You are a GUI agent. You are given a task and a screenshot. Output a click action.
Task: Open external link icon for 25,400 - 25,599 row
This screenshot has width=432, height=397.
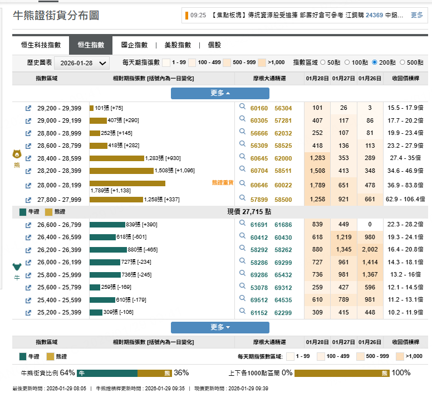(x=28, y=300)
